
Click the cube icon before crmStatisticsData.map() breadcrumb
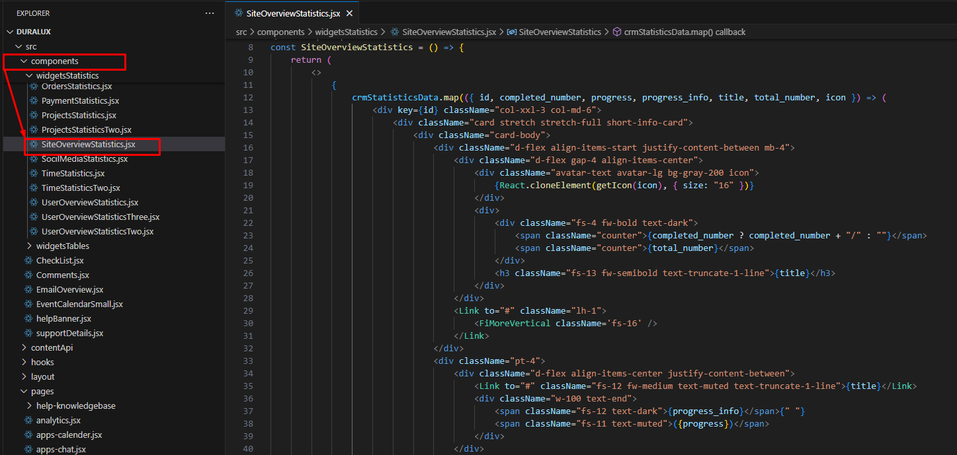(x=617, y=32)
